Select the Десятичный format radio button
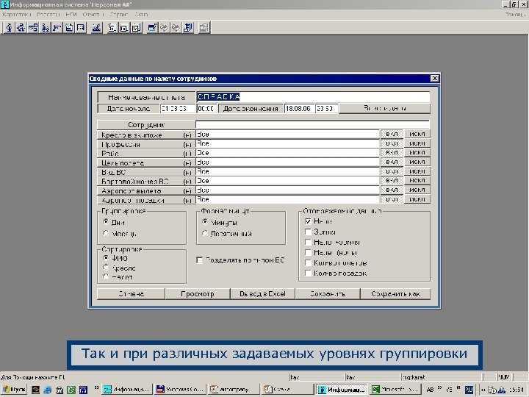The height and width of the screenshot is (397, 529). pos(205,233)
